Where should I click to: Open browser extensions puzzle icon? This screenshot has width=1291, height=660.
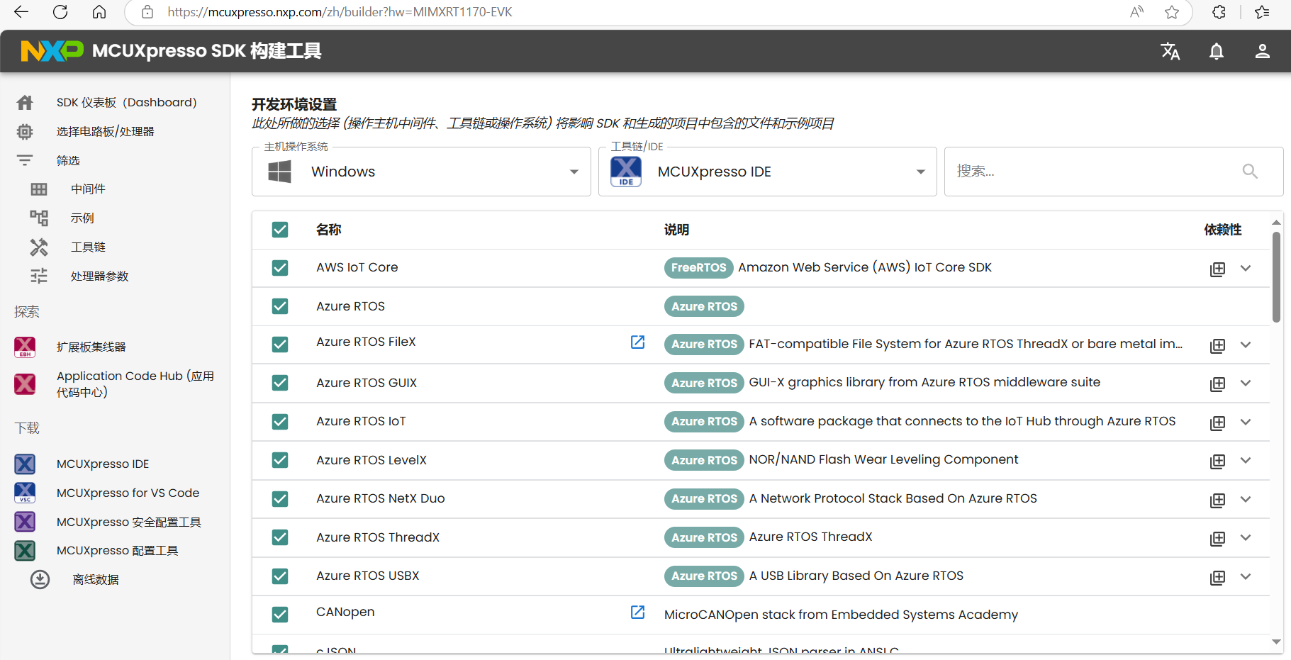coord(1219,12)
